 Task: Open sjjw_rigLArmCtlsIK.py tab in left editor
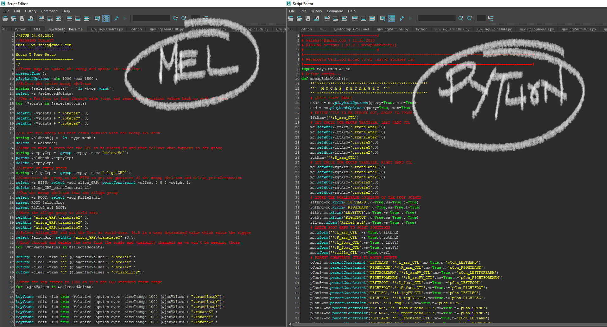coord(167,29)
